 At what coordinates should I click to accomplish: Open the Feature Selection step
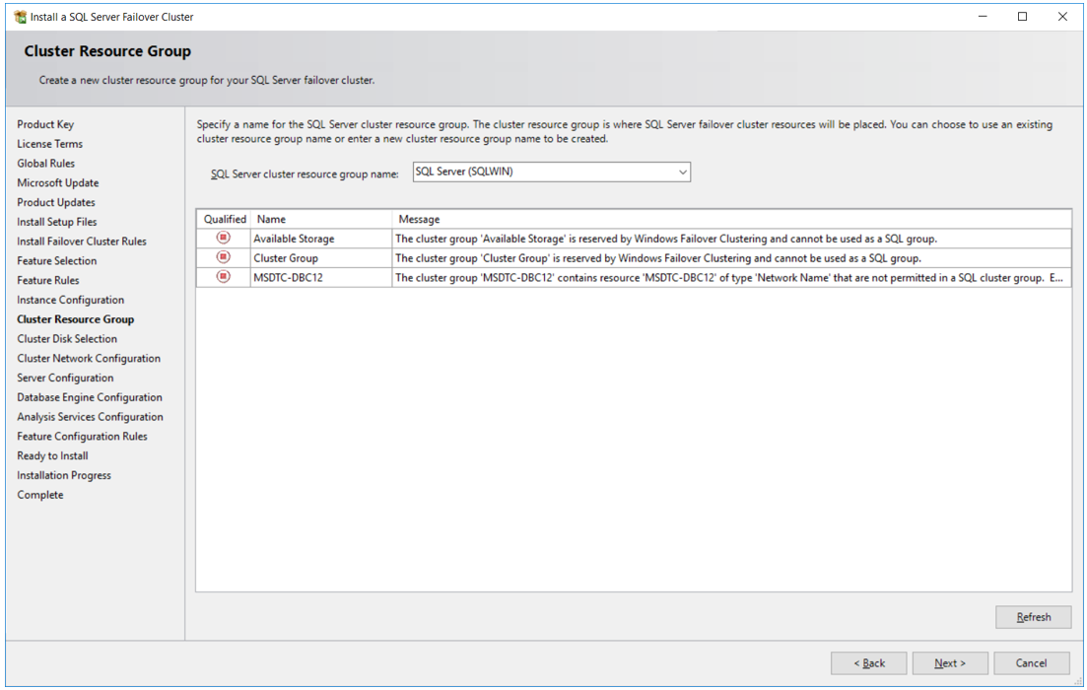(57, 260)
